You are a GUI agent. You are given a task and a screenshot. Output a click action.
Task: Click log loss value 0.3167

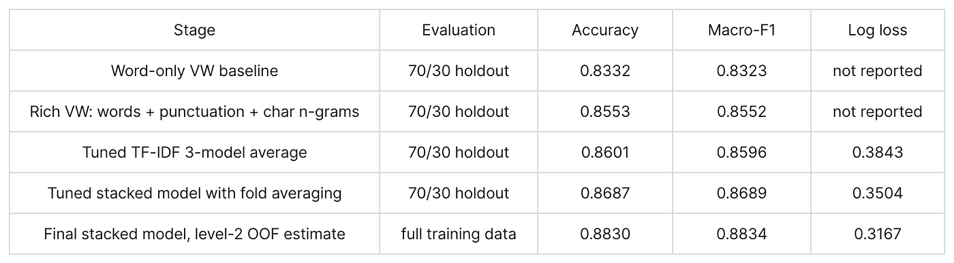tap(878, 234)
